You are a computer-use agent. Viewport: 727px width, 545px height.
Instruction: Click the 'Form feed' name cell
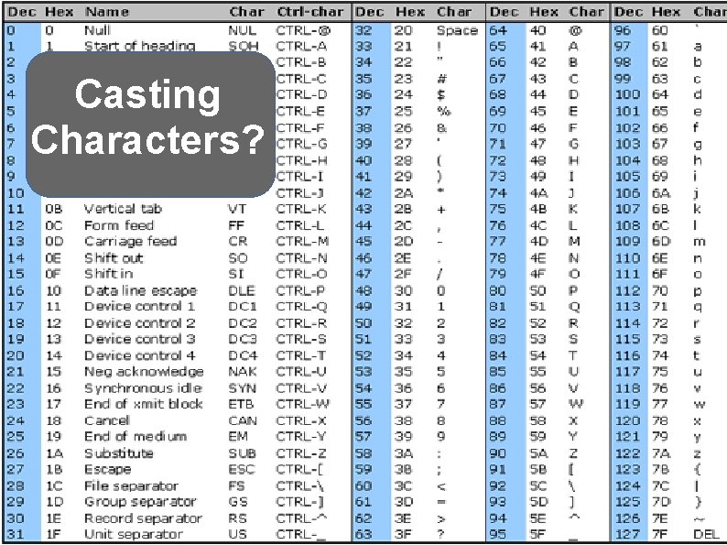[119, 225]
